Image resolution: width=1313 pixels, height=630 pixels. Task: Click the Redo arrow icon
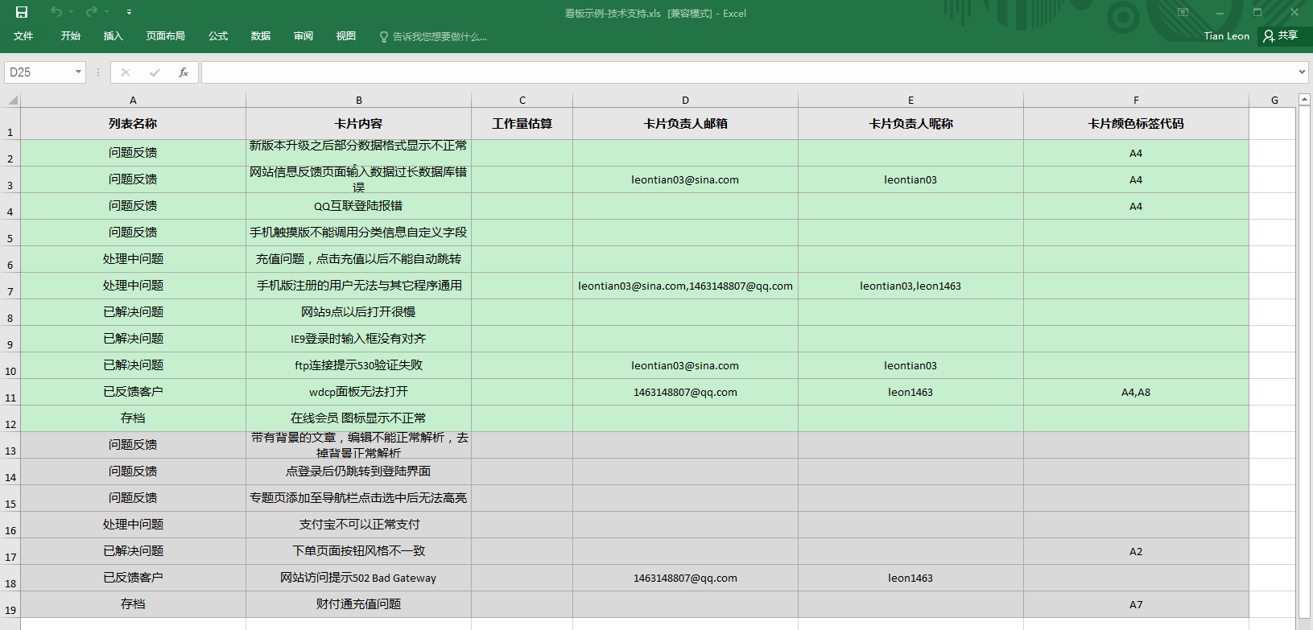pyautogui.click(x=91, y=12)
